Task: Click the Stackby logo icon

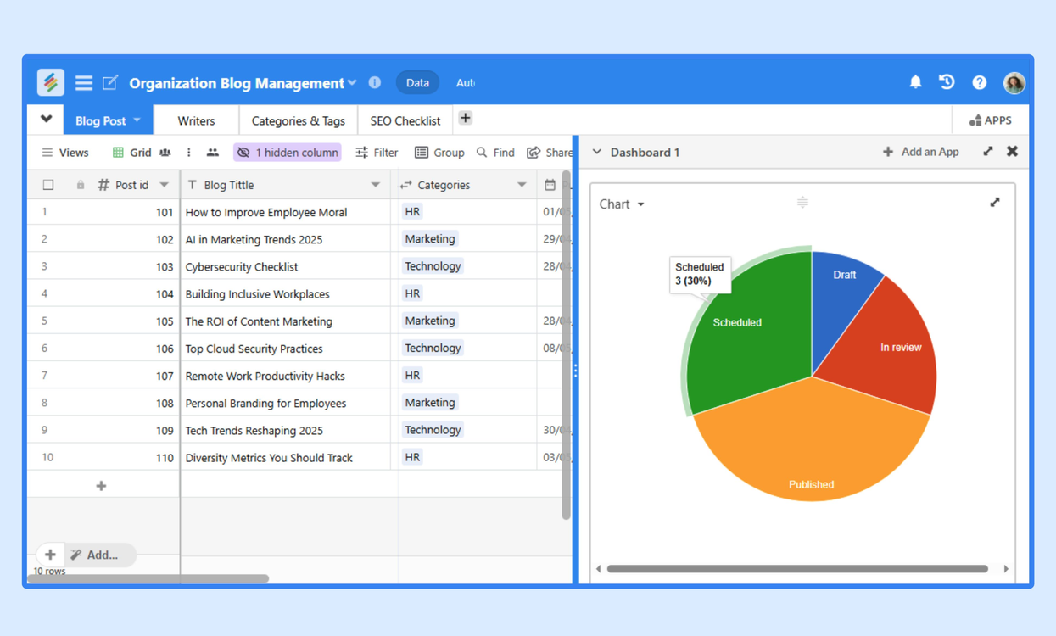Action: (x=51, y=82)
